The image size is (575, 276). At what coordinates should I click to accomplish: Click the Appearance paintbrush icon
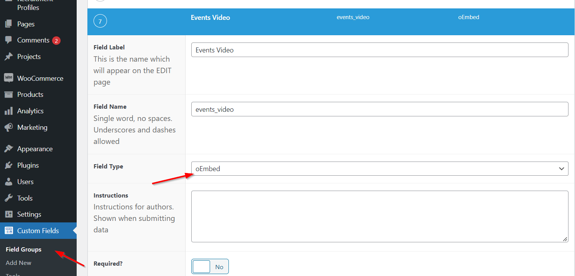click(8, 149)
